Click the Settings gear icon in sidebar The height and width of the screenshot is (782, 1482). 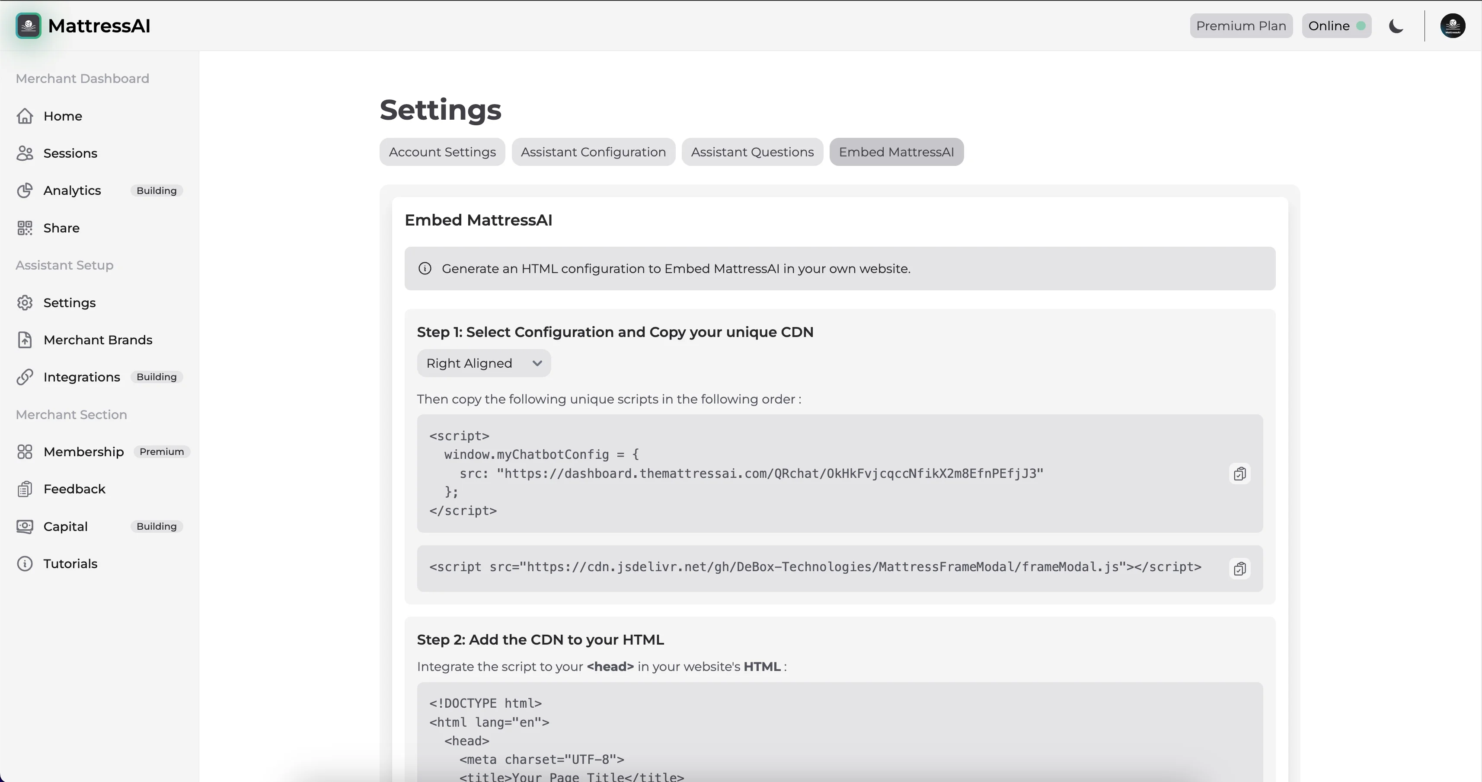[25, 303]
